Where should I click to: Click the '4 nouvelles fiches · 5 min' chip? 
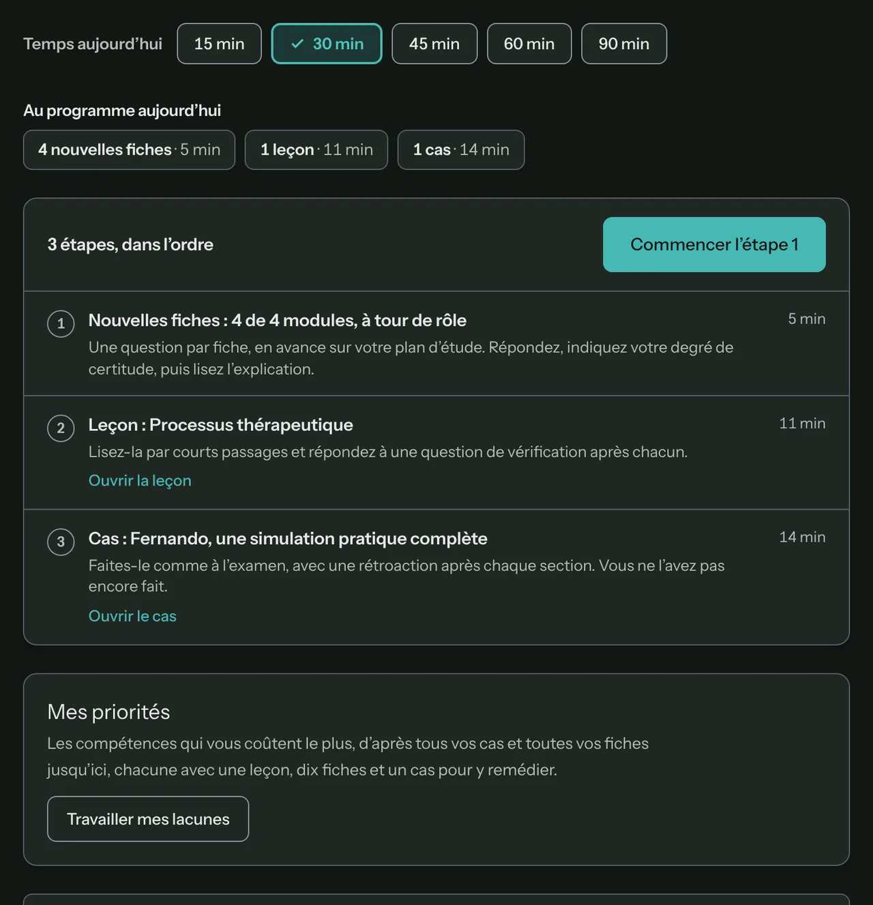(x=129, y=149)
